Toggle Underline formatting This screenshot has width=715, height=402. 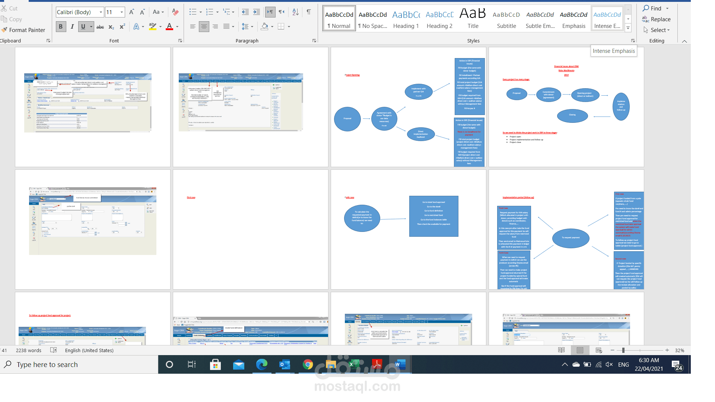click(x=83, y=27)
